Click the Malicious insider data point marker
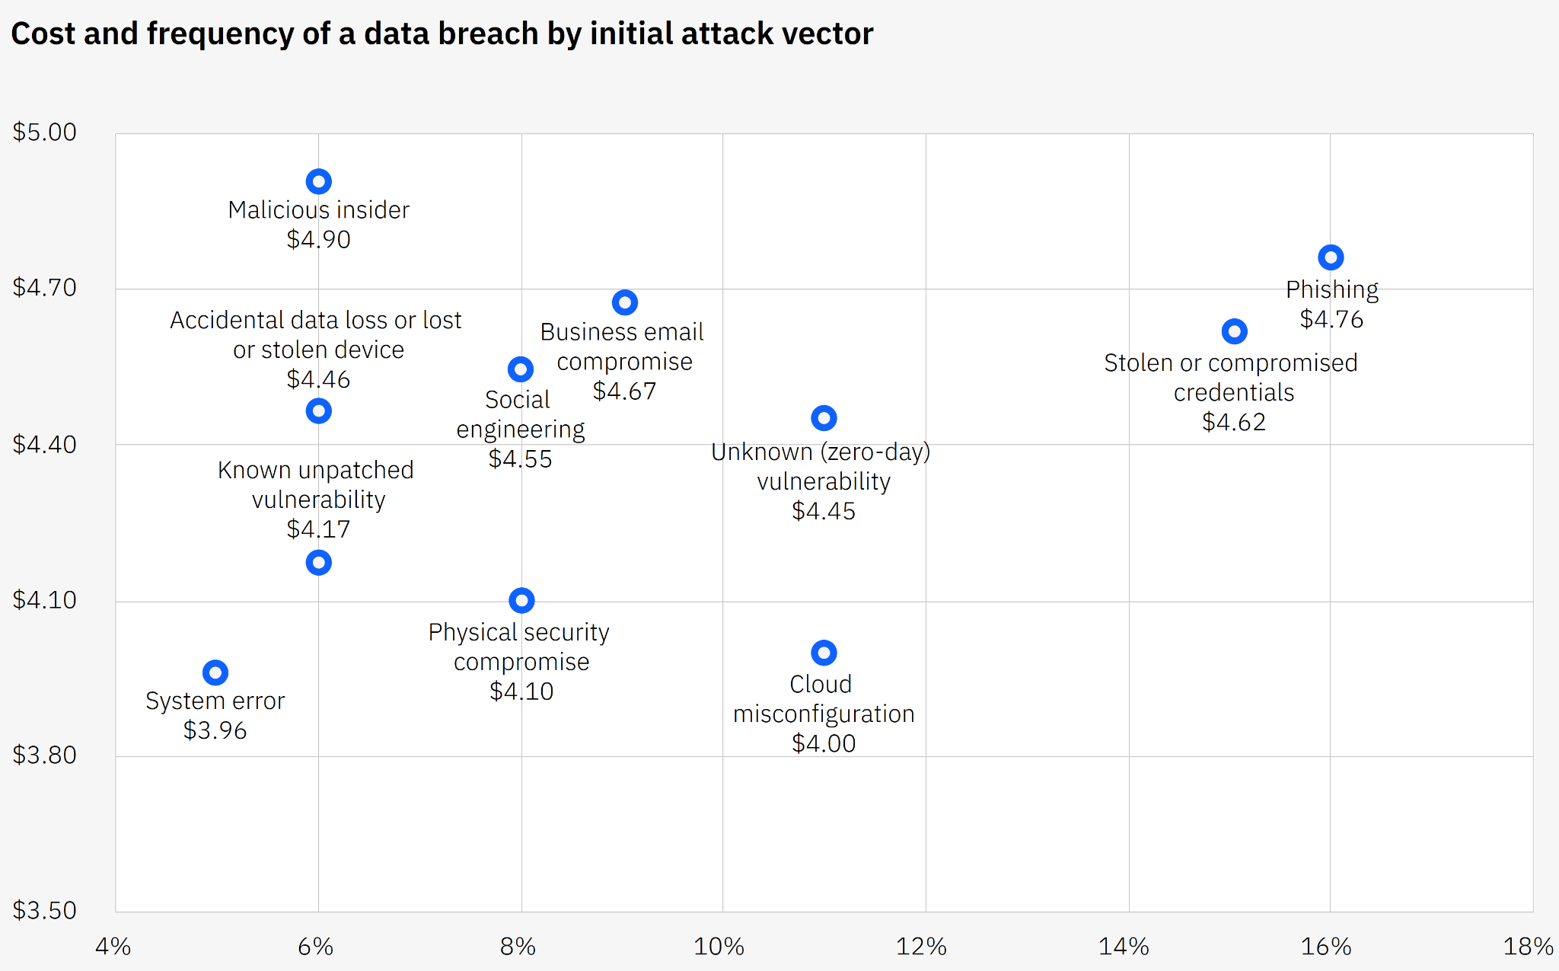Viewport: 1559px width, 971px height. [x=318, y=182]
